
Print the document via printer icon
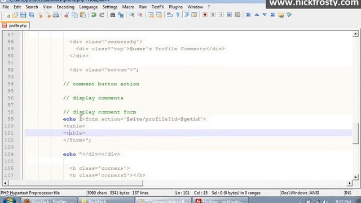point(56,15)
